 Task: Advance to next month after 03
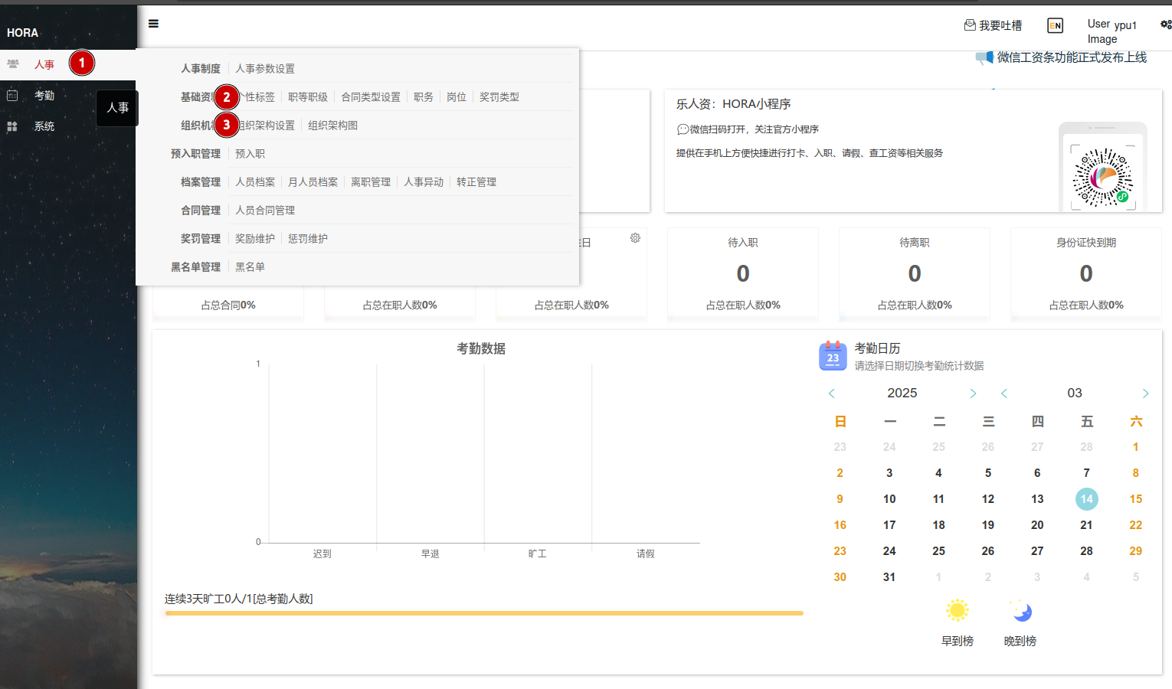coord(1145,393)
